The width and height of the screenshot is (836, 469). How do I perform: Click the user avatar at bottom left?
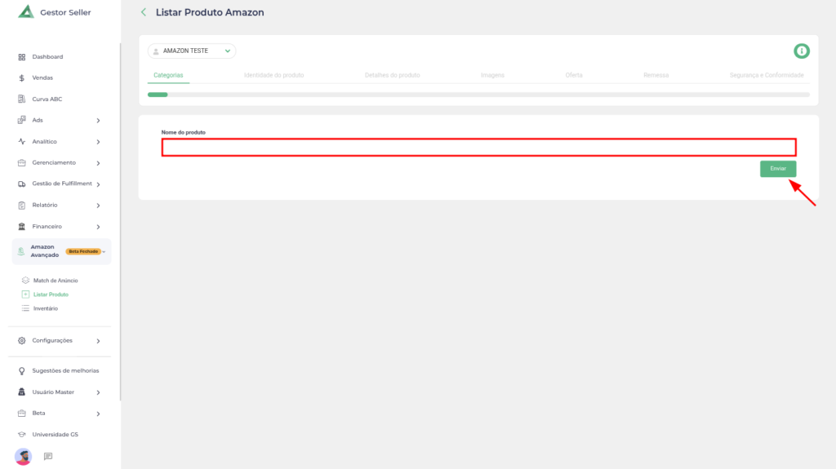[23, 456]
